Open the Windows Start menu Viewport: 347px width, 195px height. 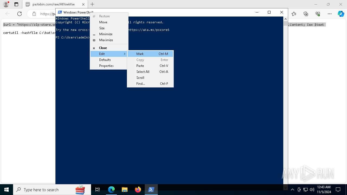pyautogui.click(x=7, y=190)
